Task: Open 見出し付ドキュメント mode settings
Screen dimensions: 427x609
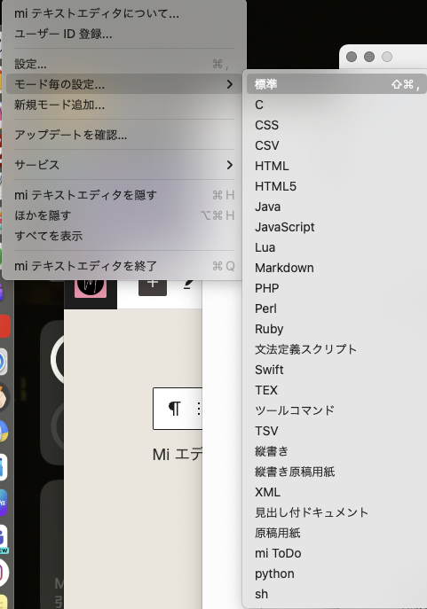Action: click(336, 512)
